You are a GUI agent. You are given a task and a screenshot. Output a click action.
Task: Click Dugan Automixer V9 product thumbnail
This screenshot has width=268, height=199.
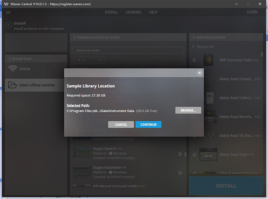(82, 172)
